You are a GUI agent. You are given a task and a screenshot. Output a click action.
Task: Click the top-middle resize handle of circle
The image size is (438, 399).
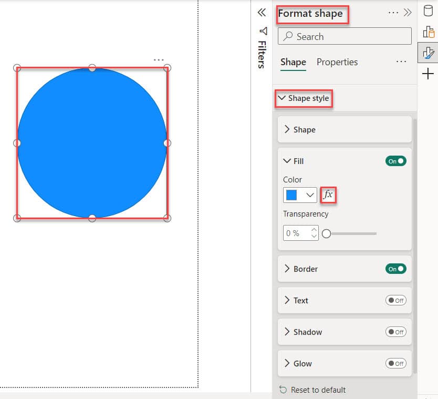92,68
